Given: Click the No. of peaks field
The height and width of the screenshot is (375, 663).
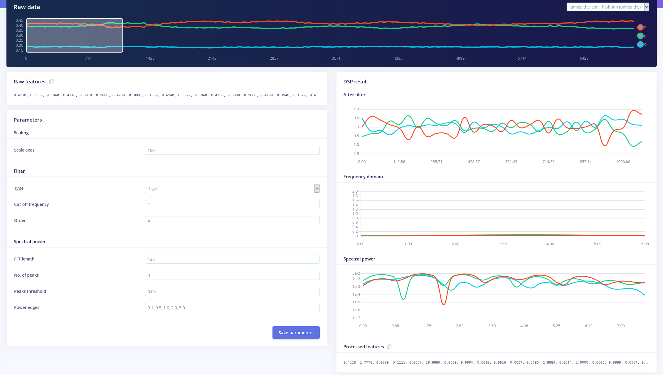Looking at the screenshot, I should pyautogui.click(x=232, y=275).
